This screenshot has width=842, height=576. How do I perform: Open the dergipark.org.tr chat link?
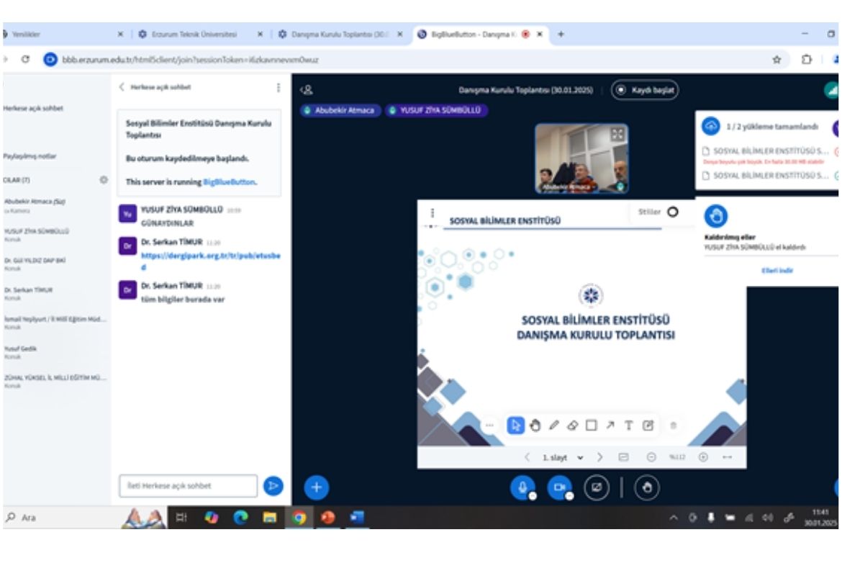pyautogui.click(x=210, y=260)
